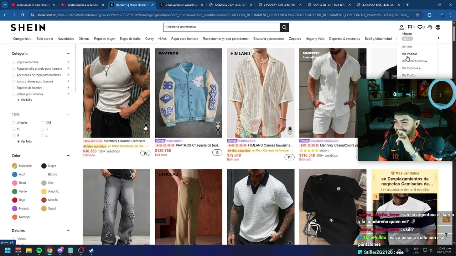The width and height of the screenshot is (456, 256).
Task: Filter by Multicolor color swatch
Action: (15, 166)
